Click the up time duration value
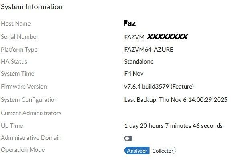This screenshot has height=163, width=242. point(173,126)
